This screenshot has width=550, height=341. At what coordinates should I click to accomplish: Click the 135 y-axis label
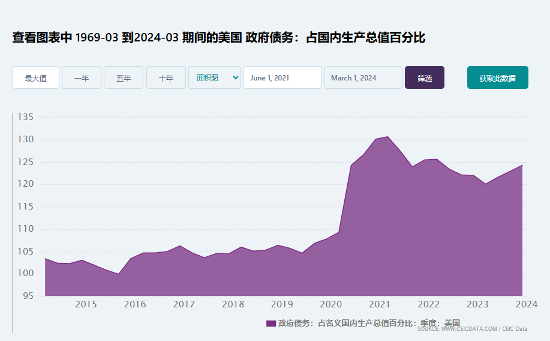tap(25, 116)
